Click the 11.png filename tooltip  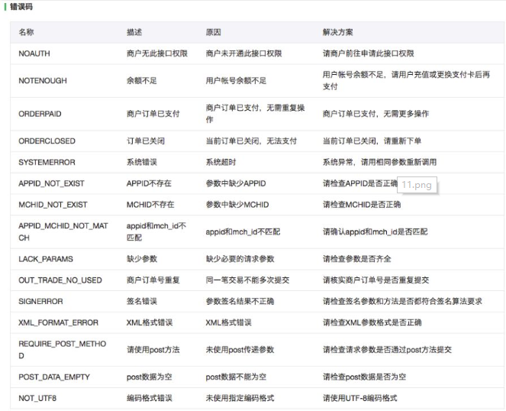tap(417, 185)
